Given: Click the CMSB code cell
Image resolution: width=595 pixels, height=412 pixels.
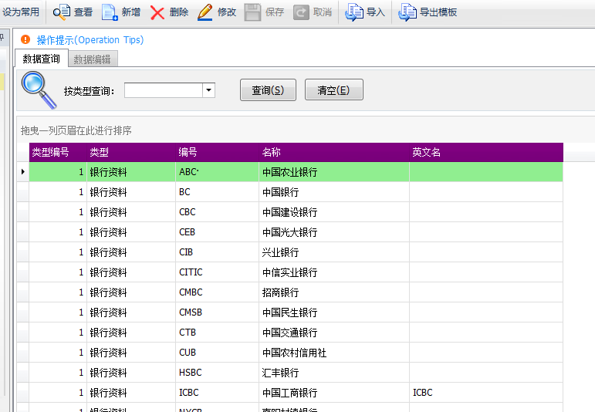Looking at the screenshot, I should pos(218,312).
